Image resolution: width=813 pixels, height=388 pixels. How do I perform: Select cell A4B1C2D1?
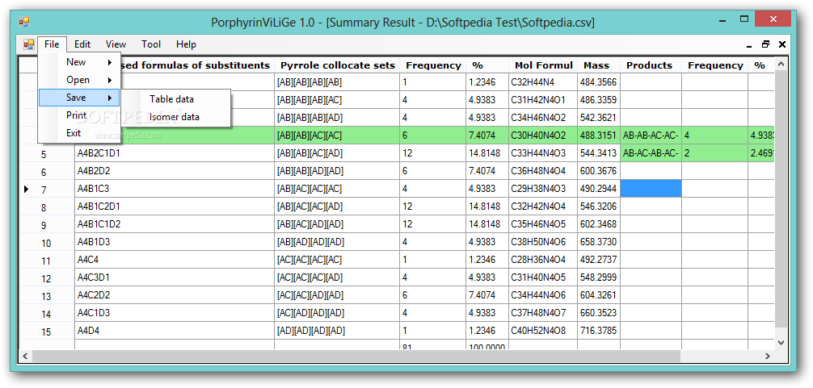pos(175,207)
